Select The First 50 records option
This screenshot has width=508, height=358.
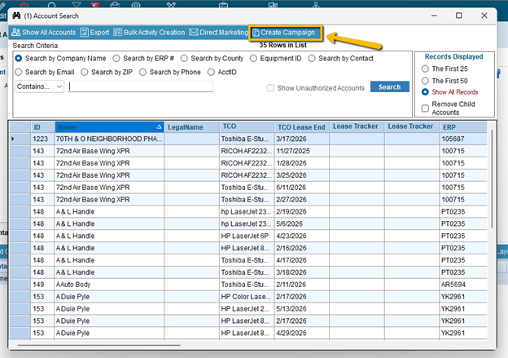425,81
